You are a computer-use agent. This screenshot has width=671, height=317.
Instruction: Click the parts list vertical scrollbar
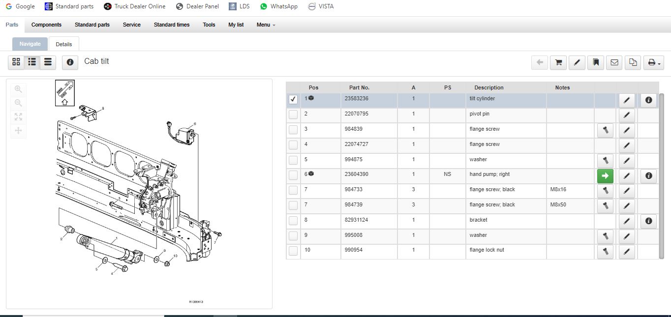pos(662,175)
